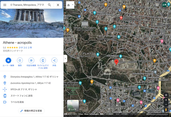Viewport: 171px width, 117px height.
Task: Click the Kallisperi bus stop icon
Action: (x=110, y=87)
